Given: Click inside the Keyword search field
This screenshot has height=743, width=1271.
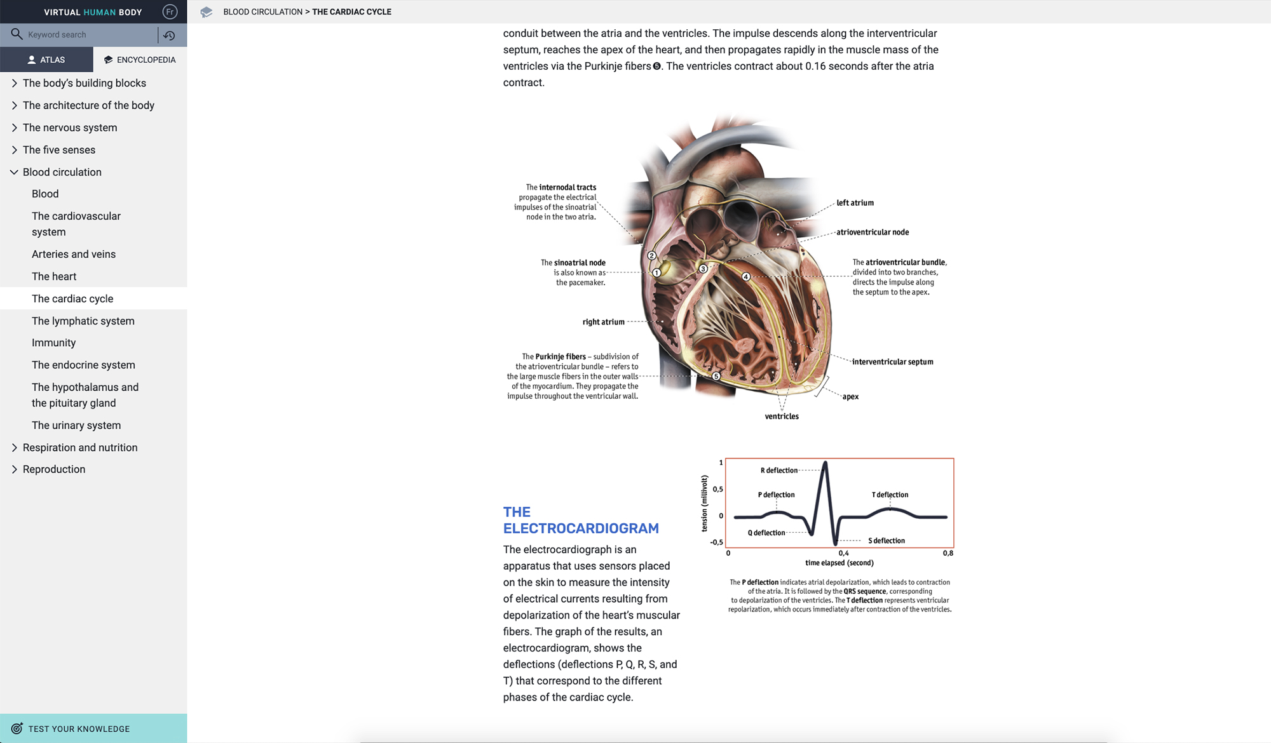Looking at the screenshot, I should pos(76,34).
